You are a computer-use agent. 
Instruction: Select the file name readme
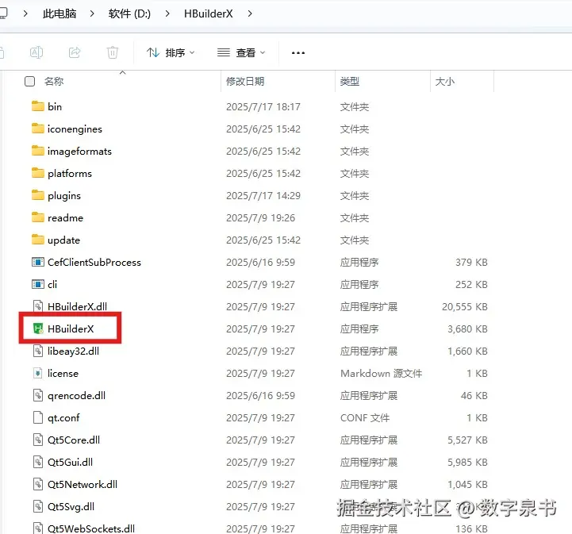[x=65, y=218]
